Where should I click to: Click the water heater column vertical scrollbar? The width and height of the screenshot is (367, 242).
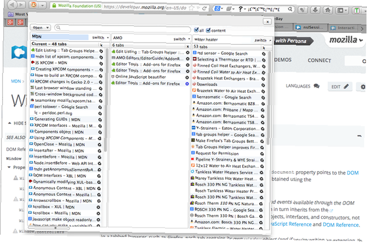(x=269, y=98)
